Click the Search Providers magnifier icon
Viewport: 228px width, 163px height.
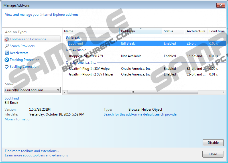(7, 46)
